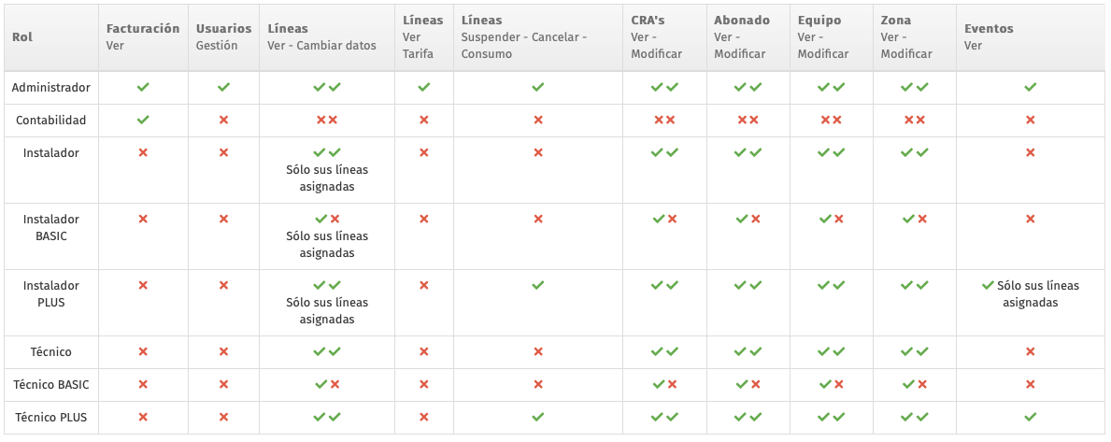Click Instalador's Usuarios red cross
Screen dimensions: 1111x442
click(x=224, y=153)
